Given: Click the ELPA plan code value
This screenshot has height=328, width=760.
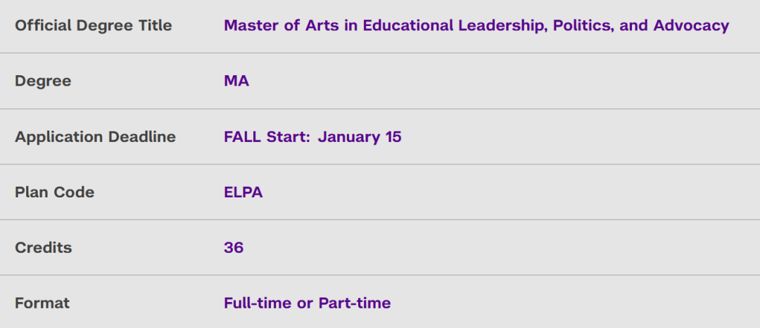Looking at the screenshot, I should coord(243,192).
